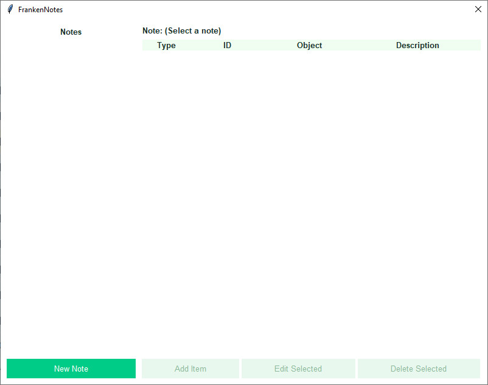Click the window title bar

(243, 9)
